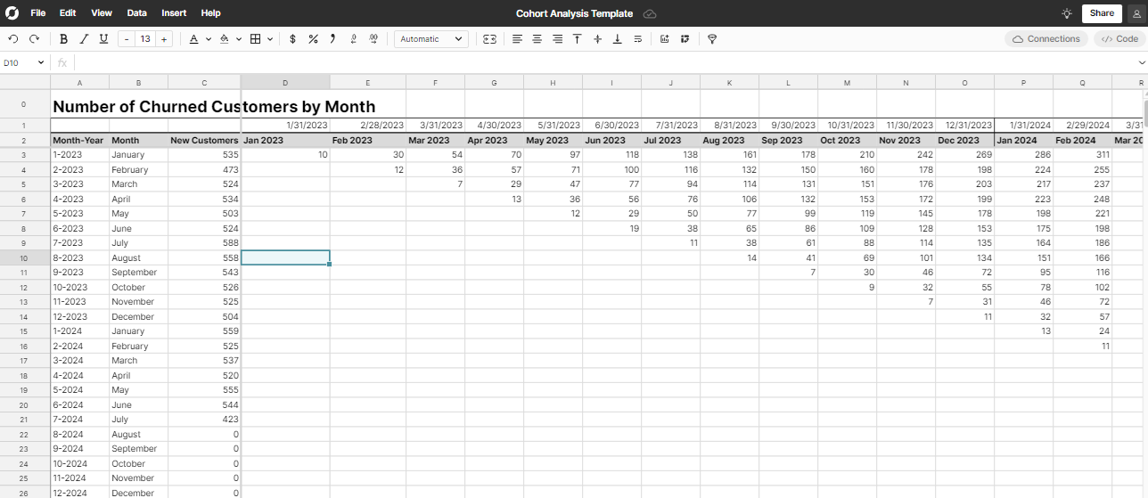The width and height of the screenshot is (1148, 498).
Task: Open the Automatic number format dropdown
Action: tap(431, 39)
